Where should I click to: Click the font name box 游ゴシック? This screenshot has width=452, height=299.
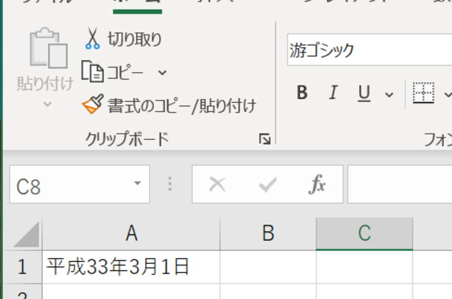370,50
